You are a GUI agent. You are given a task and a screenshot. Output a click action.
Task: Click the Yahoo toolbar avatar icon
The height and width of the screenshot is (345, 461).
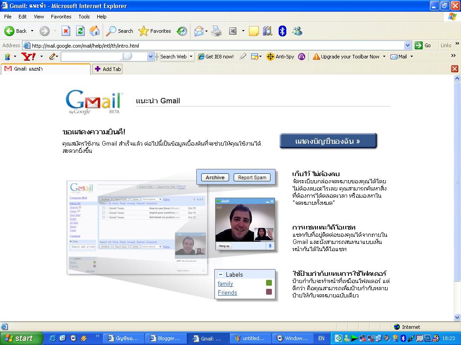[x=7, y=56]
